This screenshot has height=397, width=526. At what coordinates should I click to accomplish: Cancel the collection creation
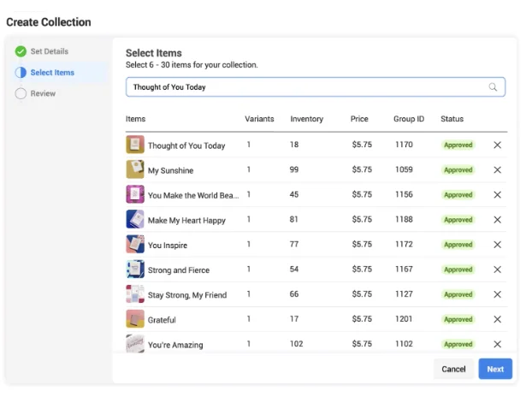pos(453,369)
